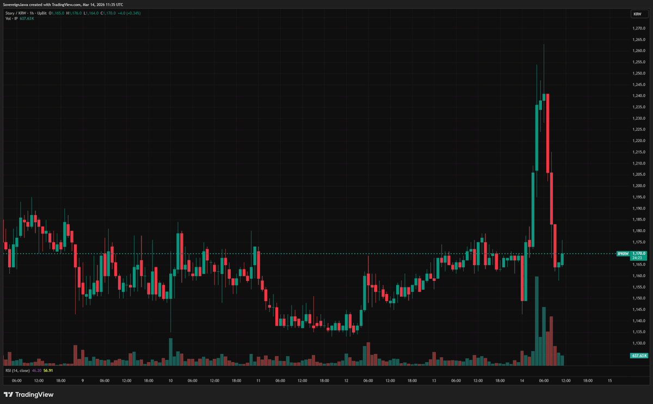Click date label 14 on time axis
The height and width of the screenshot is (404, 653).
tap(522, 381)
